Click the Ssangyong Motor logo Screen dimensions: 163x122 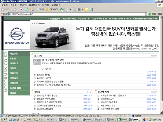(x=17, y=36)
